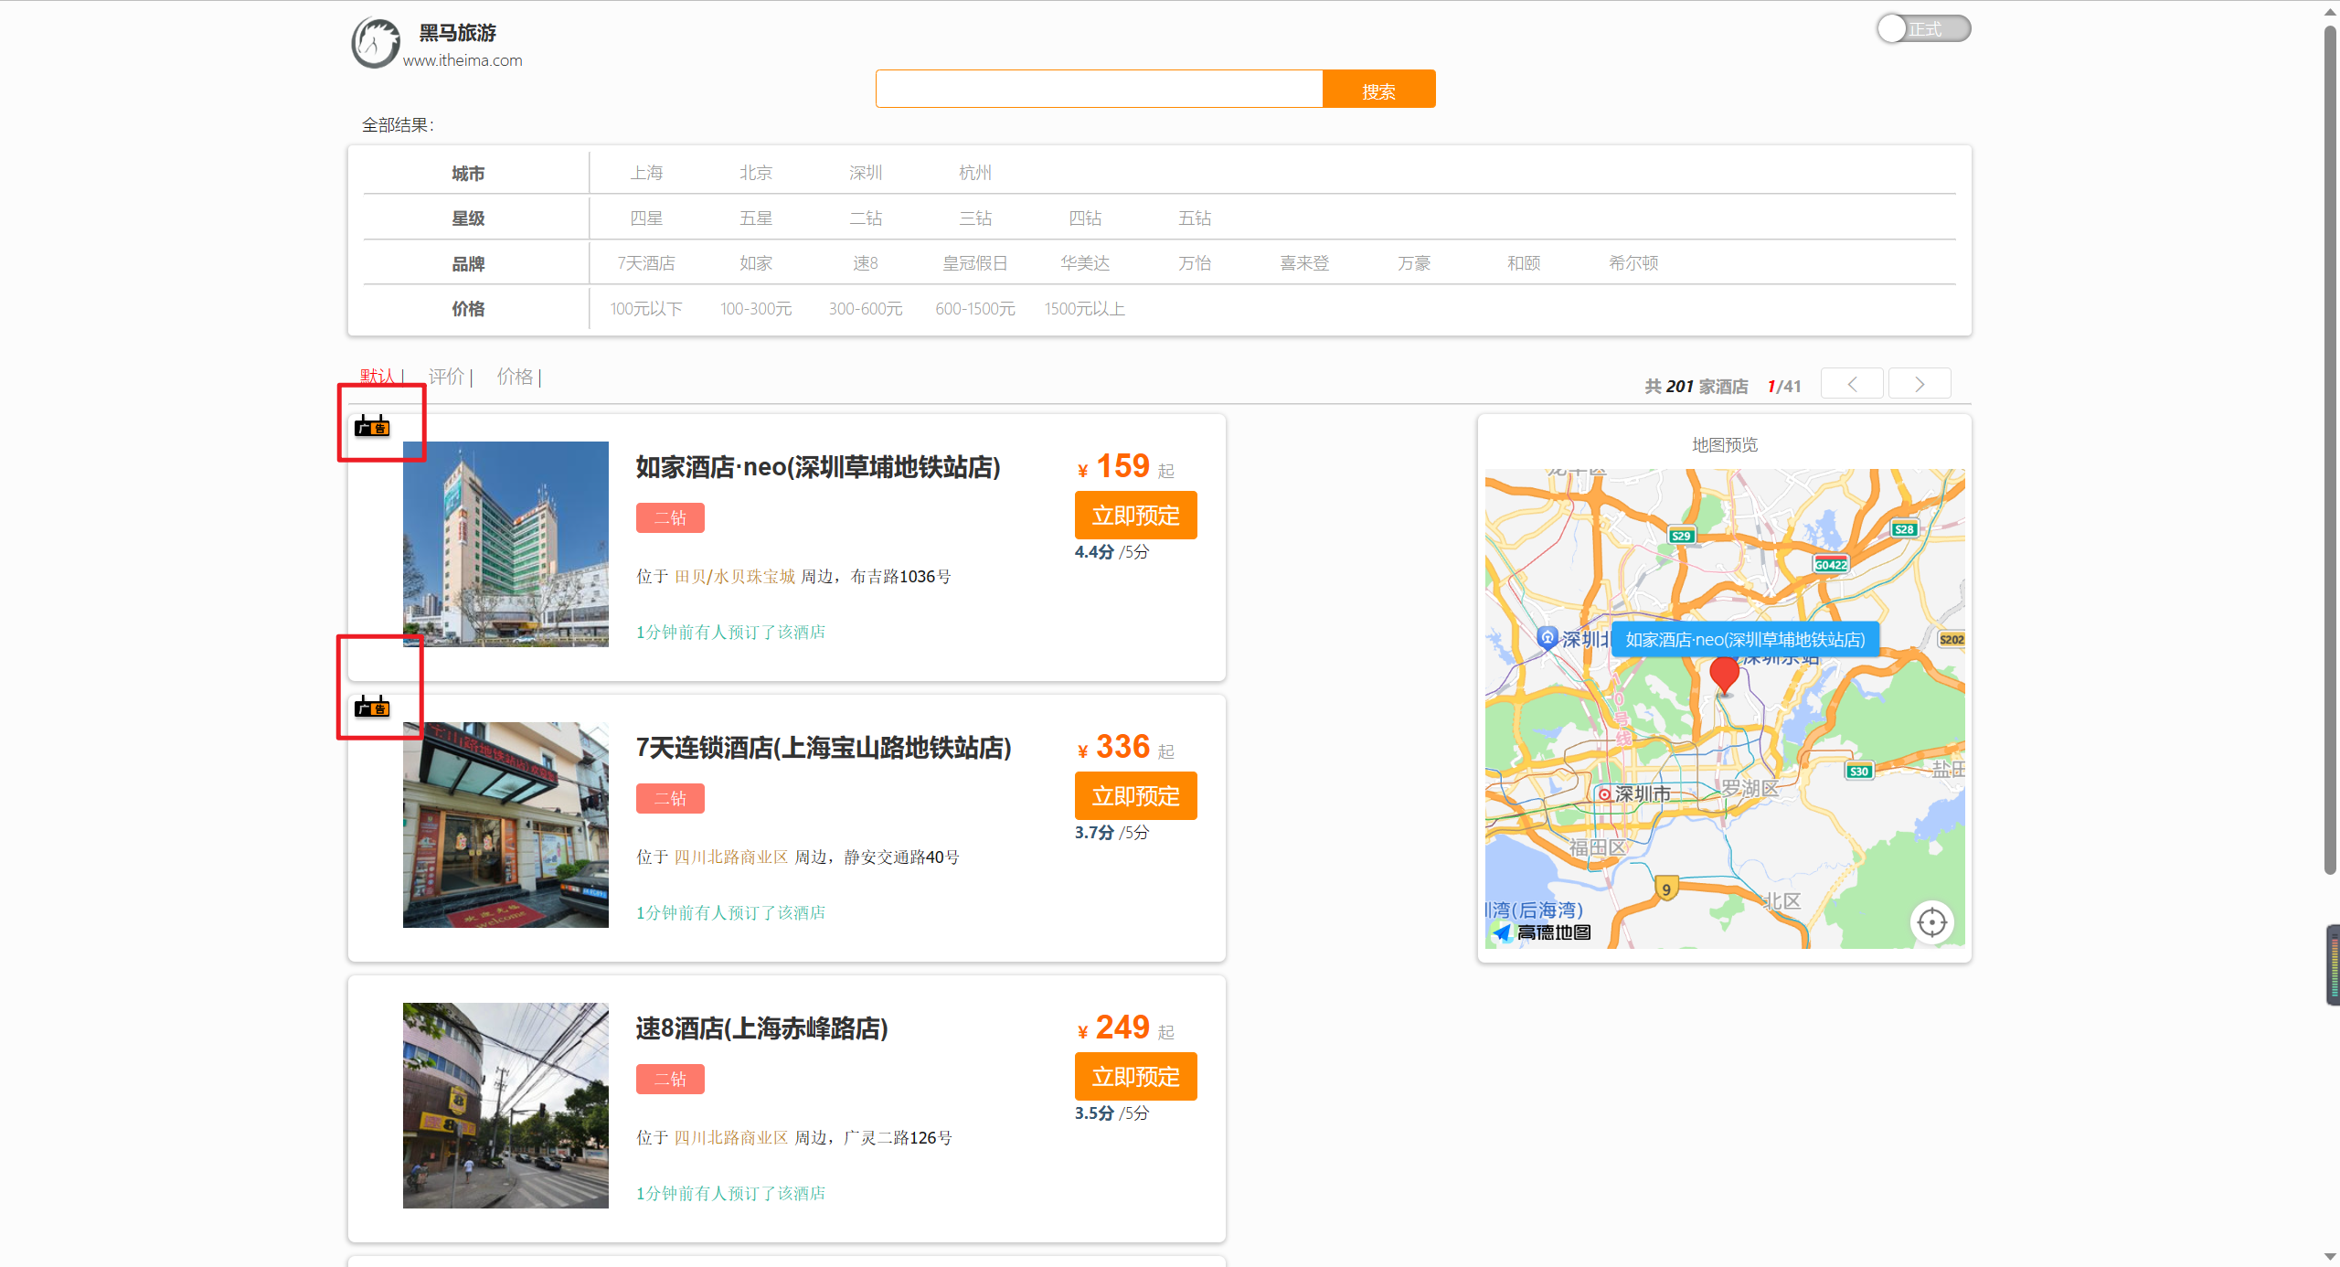This screenshot has width=2340, height=1267.
Task: Filter brand by 华美达
Action: click(x=1085, y=263)
